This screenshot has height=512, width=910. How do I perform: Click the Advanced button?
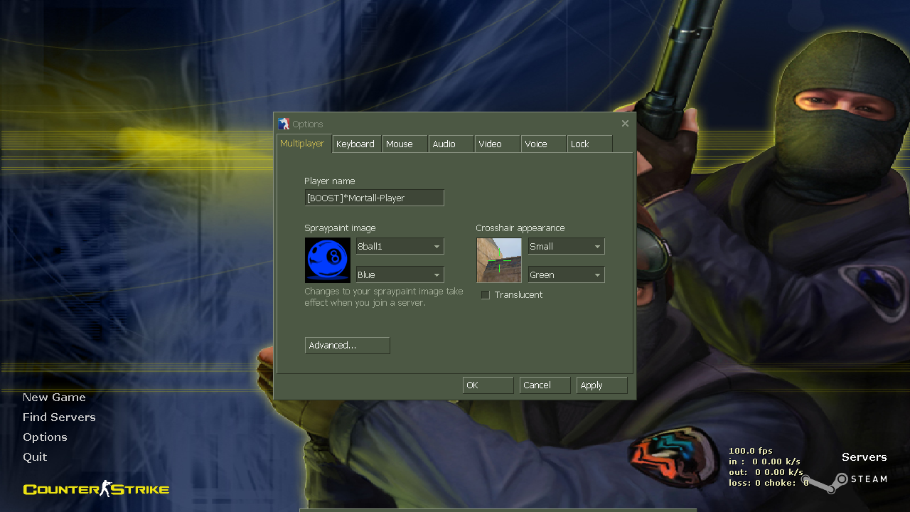[347, 345]
